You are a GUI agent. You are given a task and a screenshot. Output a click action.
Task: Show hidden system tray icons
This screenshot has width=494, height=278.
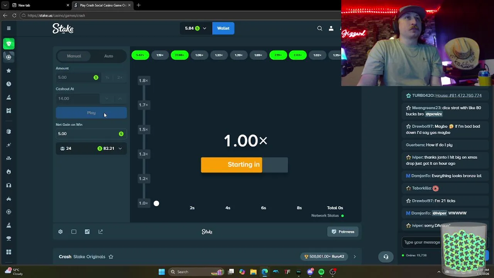(439, 272)
